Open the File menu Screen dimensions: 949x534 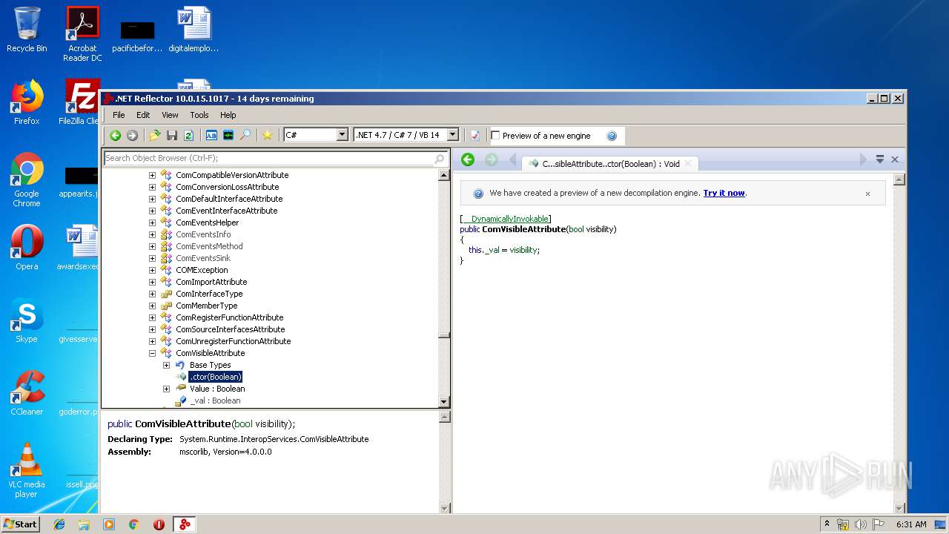pyautogui.click(x=119, y=115)
